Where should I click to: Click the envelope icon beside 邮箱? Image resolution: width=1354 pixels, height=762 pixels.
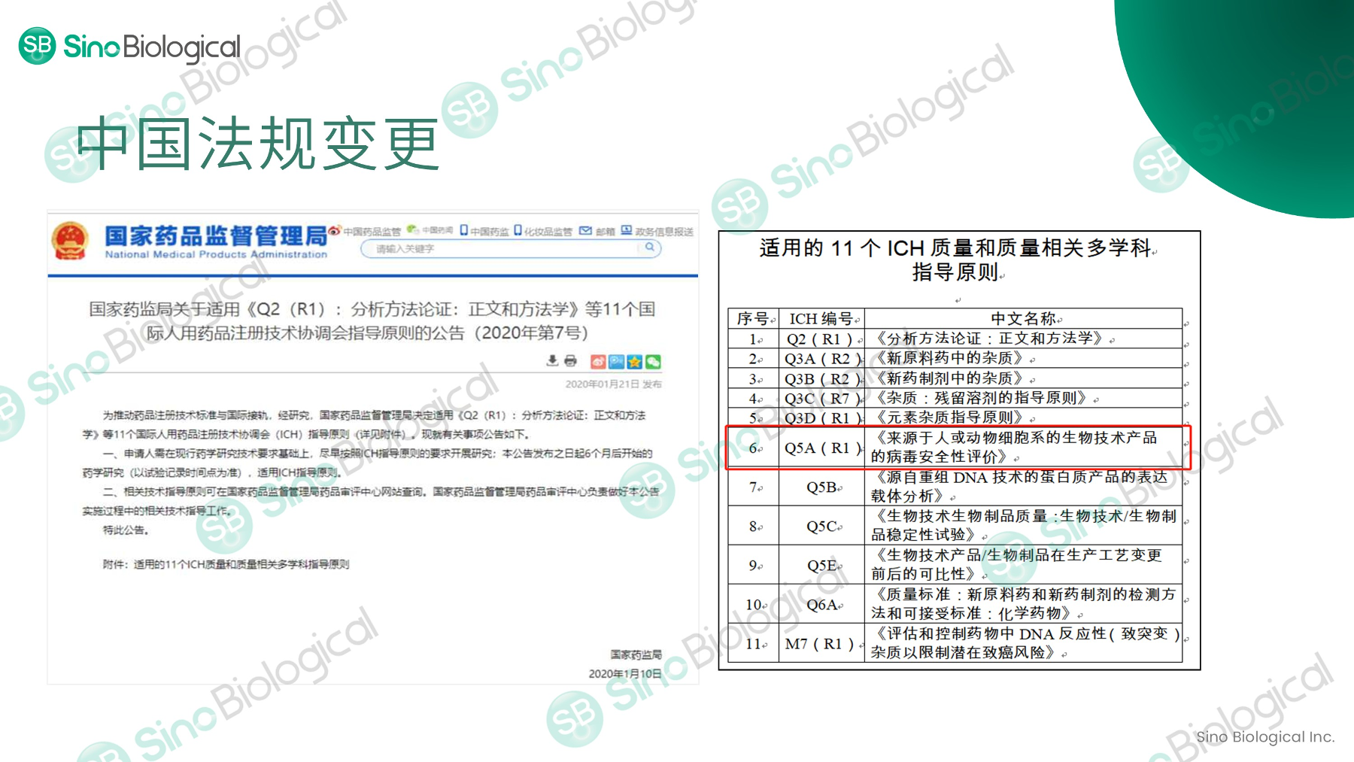(x=585, y=230)
